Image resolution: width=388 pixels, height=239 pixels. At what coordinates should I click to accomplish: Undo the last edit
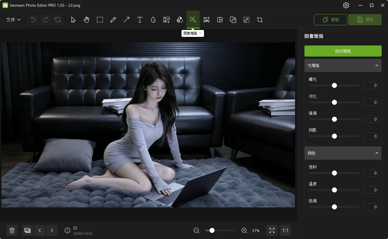pos(33,20)
